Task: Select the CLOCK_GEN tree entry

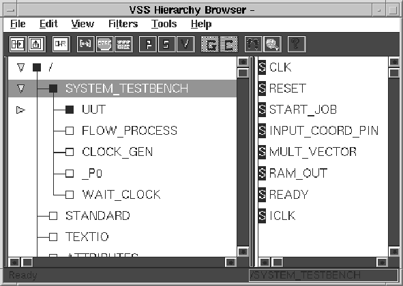Action: (117, 152)
